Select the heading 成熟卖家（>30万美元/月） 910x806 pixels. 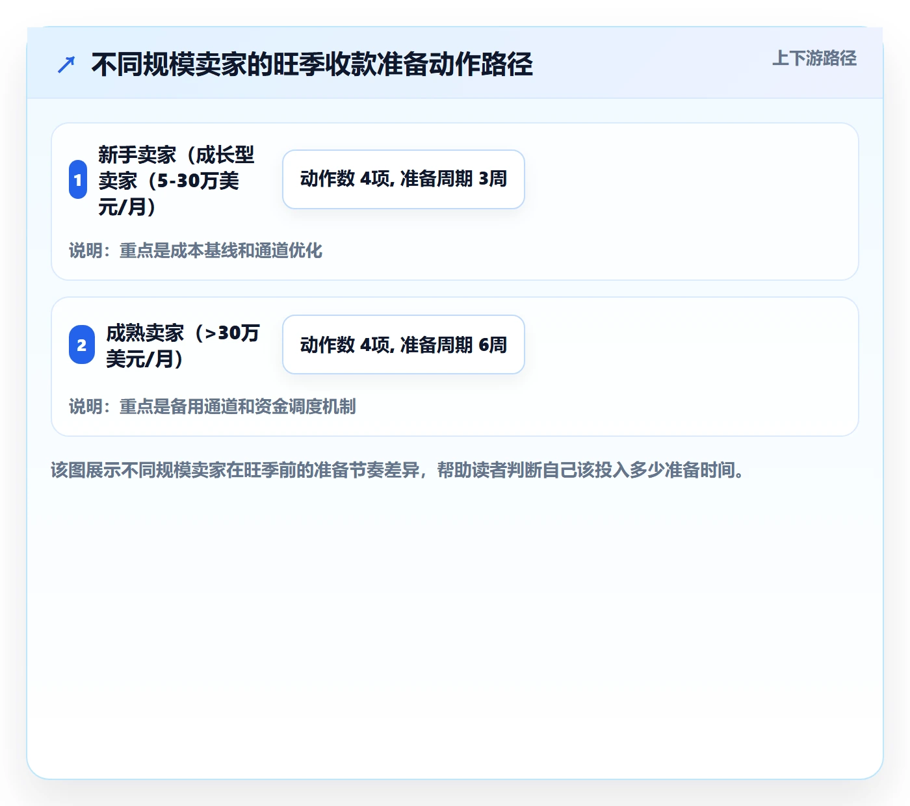click(183, 345)
